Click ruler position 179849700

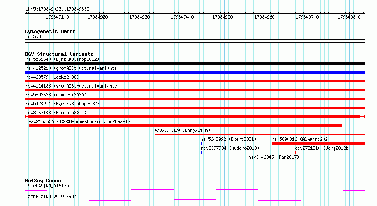point(307,17)
